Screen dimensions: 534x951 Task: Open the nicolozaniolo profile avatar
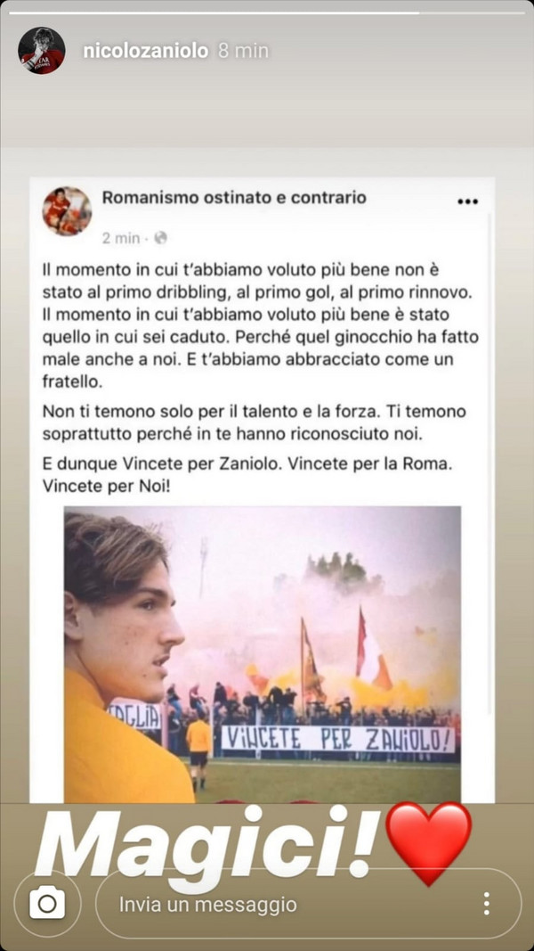click(41, 50)
